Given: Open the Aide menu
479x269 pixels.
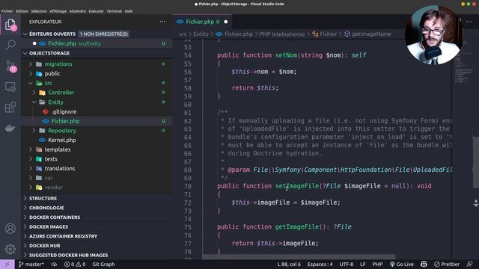Looking at the screenshot, I should pyautogui.click(x=129, y=11).
